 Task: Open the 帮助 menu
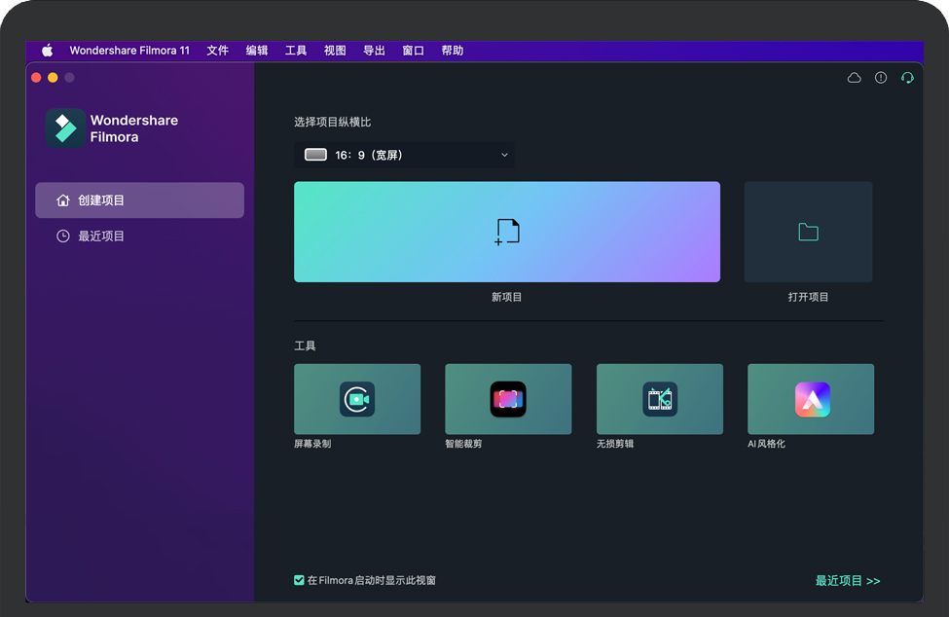452,51
